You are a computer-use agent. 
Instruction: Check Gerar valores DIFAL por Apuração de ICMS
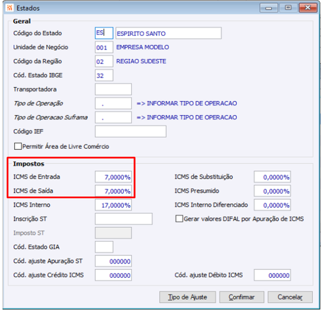click(179, 219)
